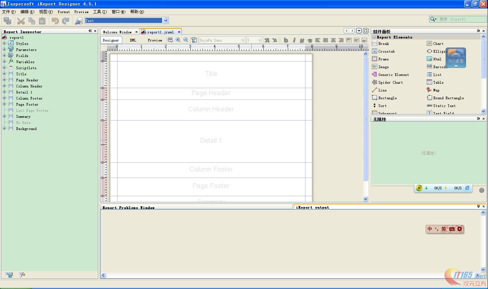
Task: Click the Align Top vertical icon
Action: point(349,40)
